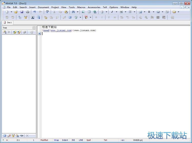The image size is (192, 143).
Task: Click the boxed Sigma symbols icon
Action: pyautogui.click(x=33, y=17)
